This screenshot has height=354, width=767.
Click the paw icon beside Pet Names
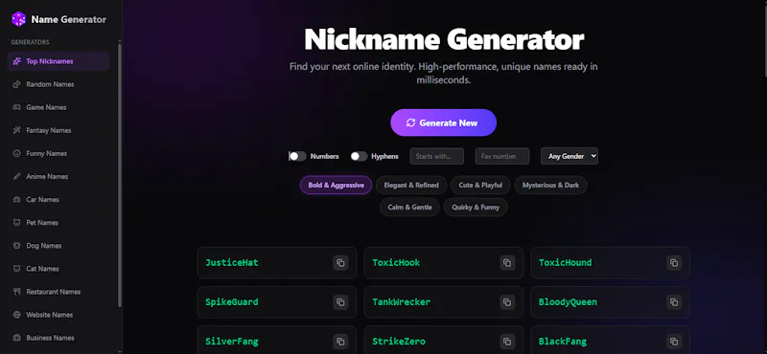coord(16,223)
